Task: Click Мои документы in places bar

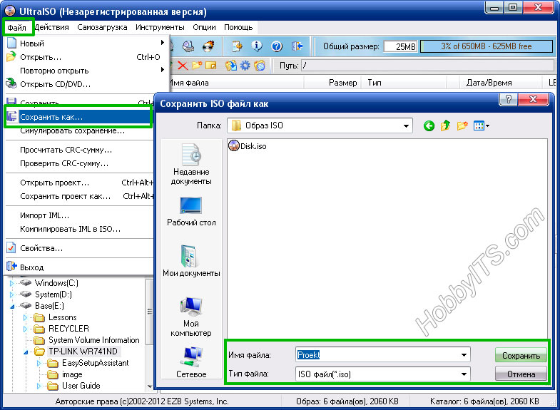Action: (x=191, y=261)
